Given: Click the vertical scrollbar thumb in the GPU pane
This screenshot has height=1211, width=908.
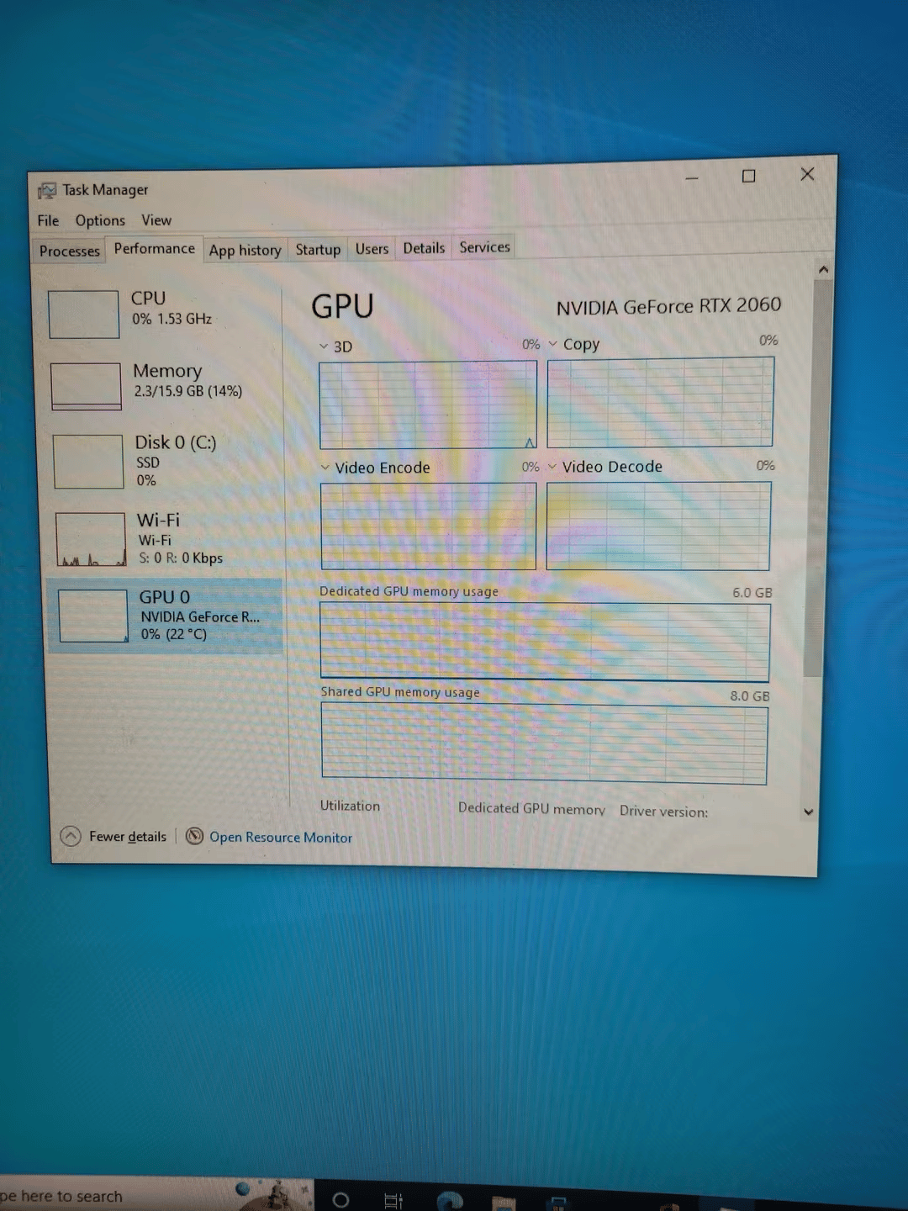Looking at the screenshot, I should point(817,478).
